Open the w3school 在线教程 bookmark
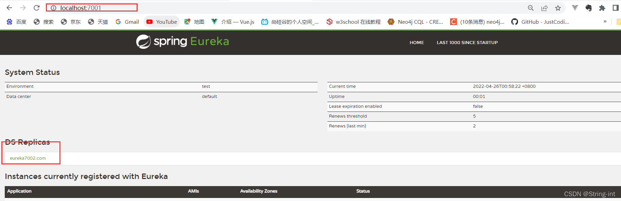 [x=353, y=22]
